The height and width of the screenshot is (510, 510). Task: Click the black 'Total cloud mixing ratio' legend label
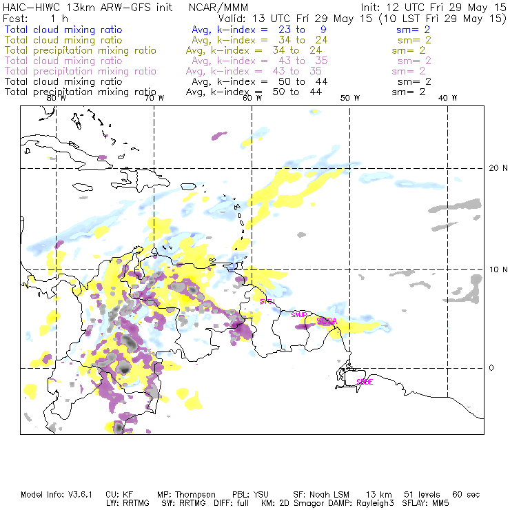pyautogui.click(x=63, y=81)
